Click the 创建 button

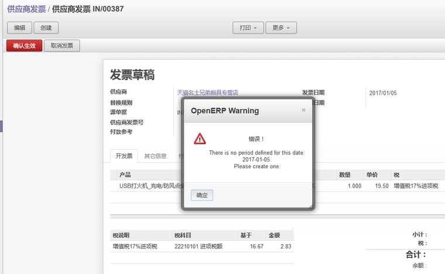pyautogui.click(x=46, y=28)
